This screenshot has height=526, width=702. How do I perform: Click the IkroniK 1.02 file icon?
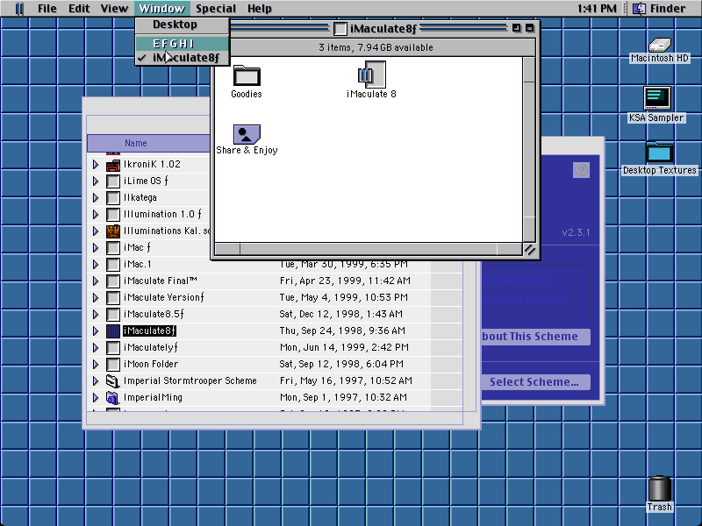pos(113,165)
